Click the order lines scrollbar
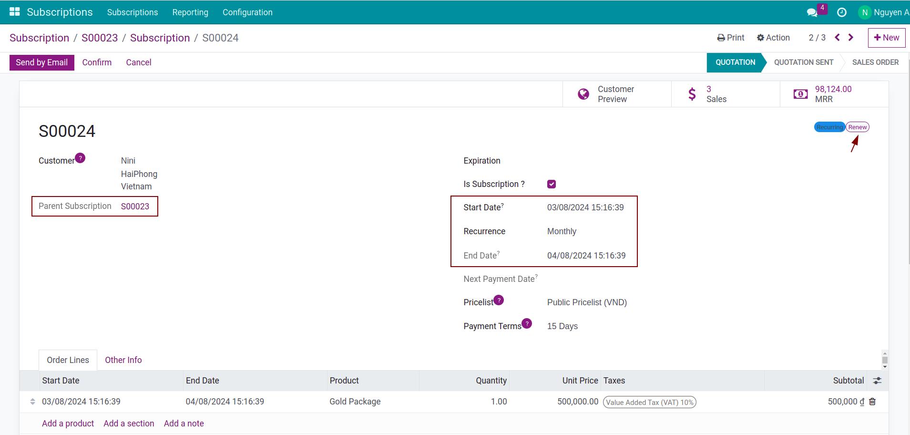This screenshot has width=910, height=435. tap(885, 360)
